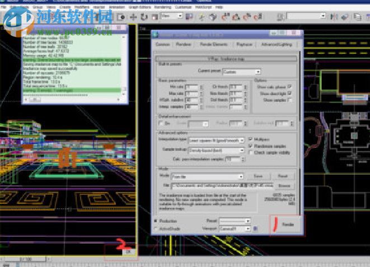Open the Viewport dropdown in render dialog

pyautogui.click(x=235, y=228)
